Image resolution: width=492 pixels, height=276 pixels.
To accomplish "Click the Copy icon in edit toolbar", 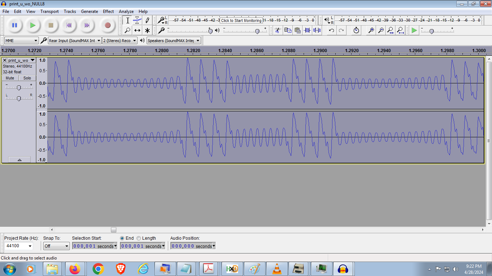I will tap(287, 30).
